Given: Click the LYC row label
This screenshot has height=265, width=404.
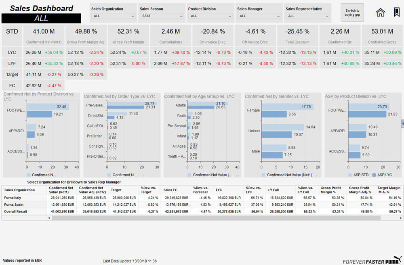Looking at the screenshot, I should 12,52.
